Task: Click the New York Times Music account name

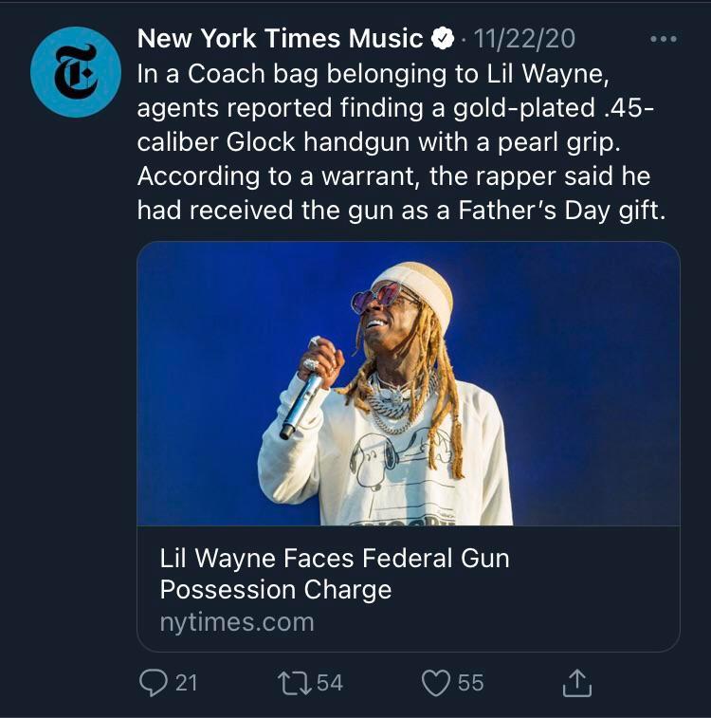Action: tap(280, 39)
